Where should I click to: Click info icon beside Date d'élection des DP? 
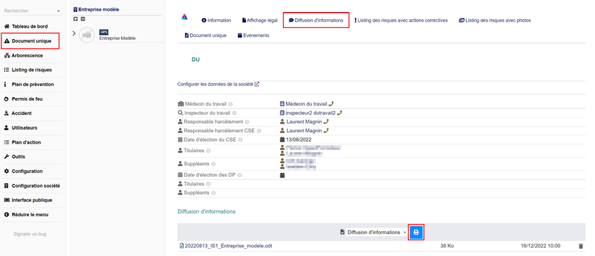(240, 175)
